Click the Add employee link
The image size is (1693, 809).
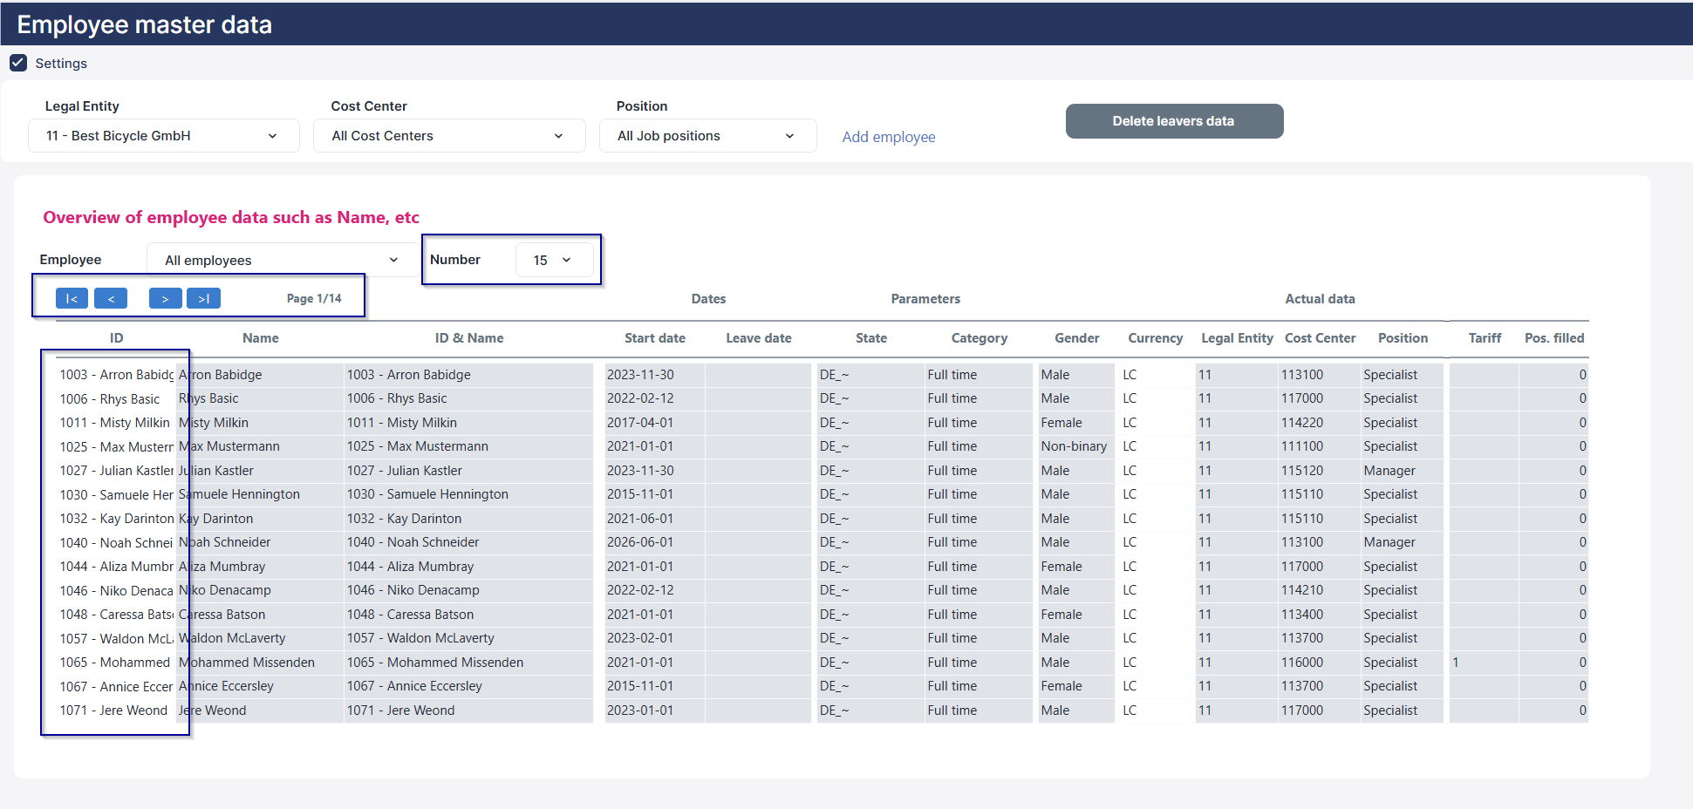[889, 137]
